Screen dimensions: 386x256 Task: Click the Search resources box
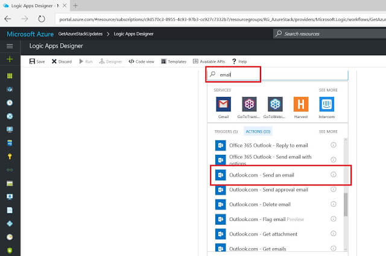pyautogui.click(x=330, y=34)
